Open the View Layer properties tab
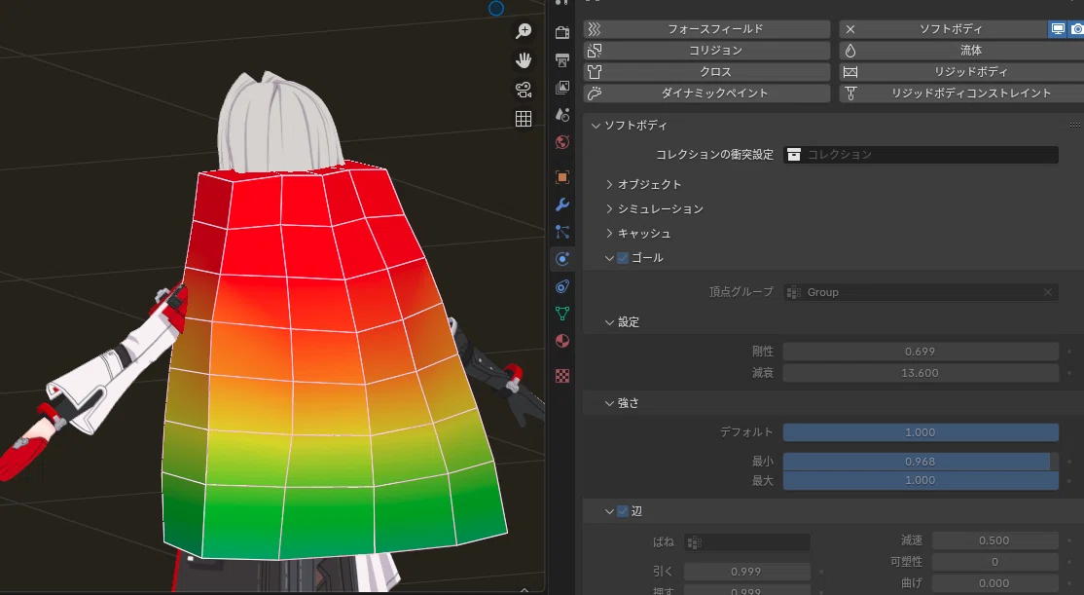This screenshot has height=595, width=1084. (562, 88)
